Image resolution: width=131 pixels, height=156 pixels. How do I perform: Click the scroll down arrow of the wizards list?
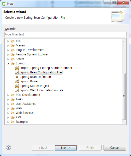pyautogui.click(x=124, y=122)
